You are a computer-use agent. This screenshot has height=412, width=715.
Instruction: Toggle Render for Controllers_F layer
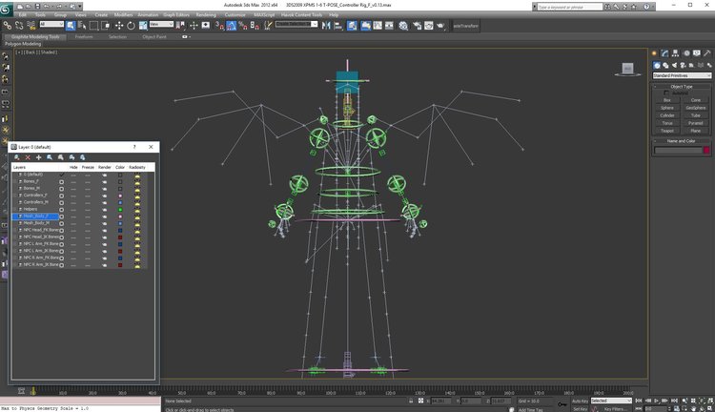coord(105,196)
